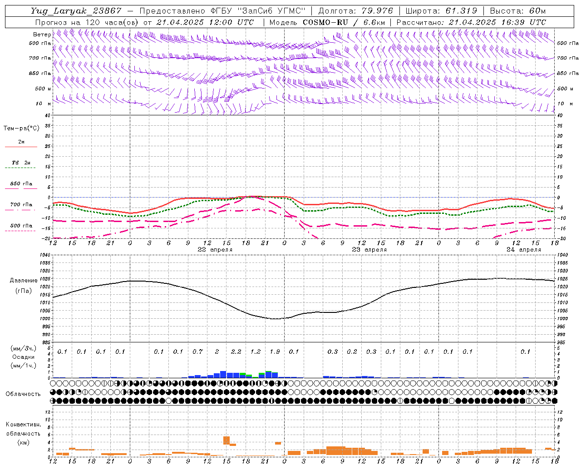Click the 23 апреля date label

(369, 250)
